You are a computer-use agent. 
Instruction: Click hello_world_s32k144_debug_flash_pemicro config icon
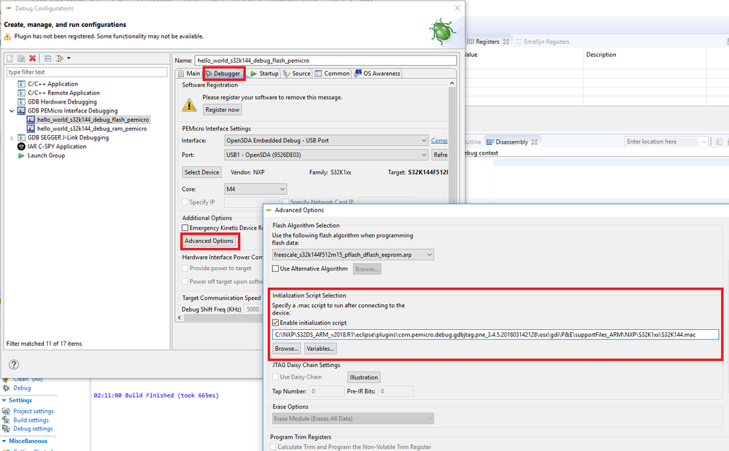[31, 120]
